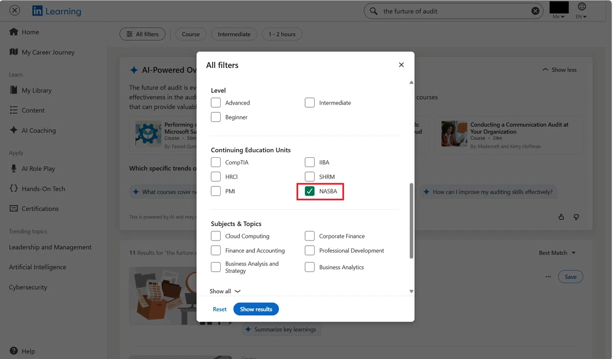Open AI Coaching in sidebar
This screenshot has width=613, height=359.
(33, 130)
